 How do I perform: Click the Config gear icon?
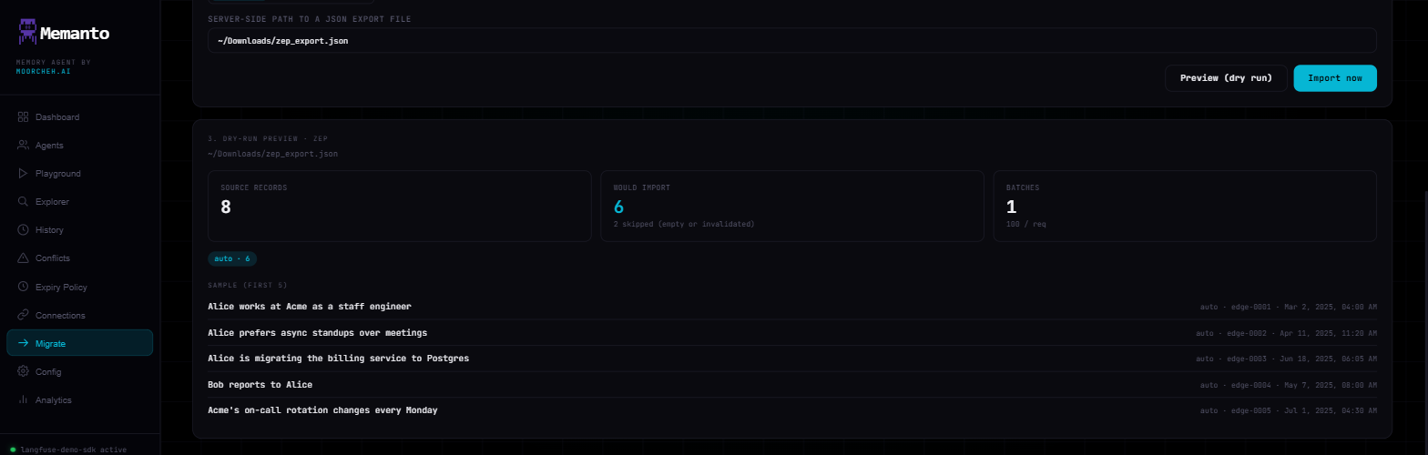(x=24, y=371)
